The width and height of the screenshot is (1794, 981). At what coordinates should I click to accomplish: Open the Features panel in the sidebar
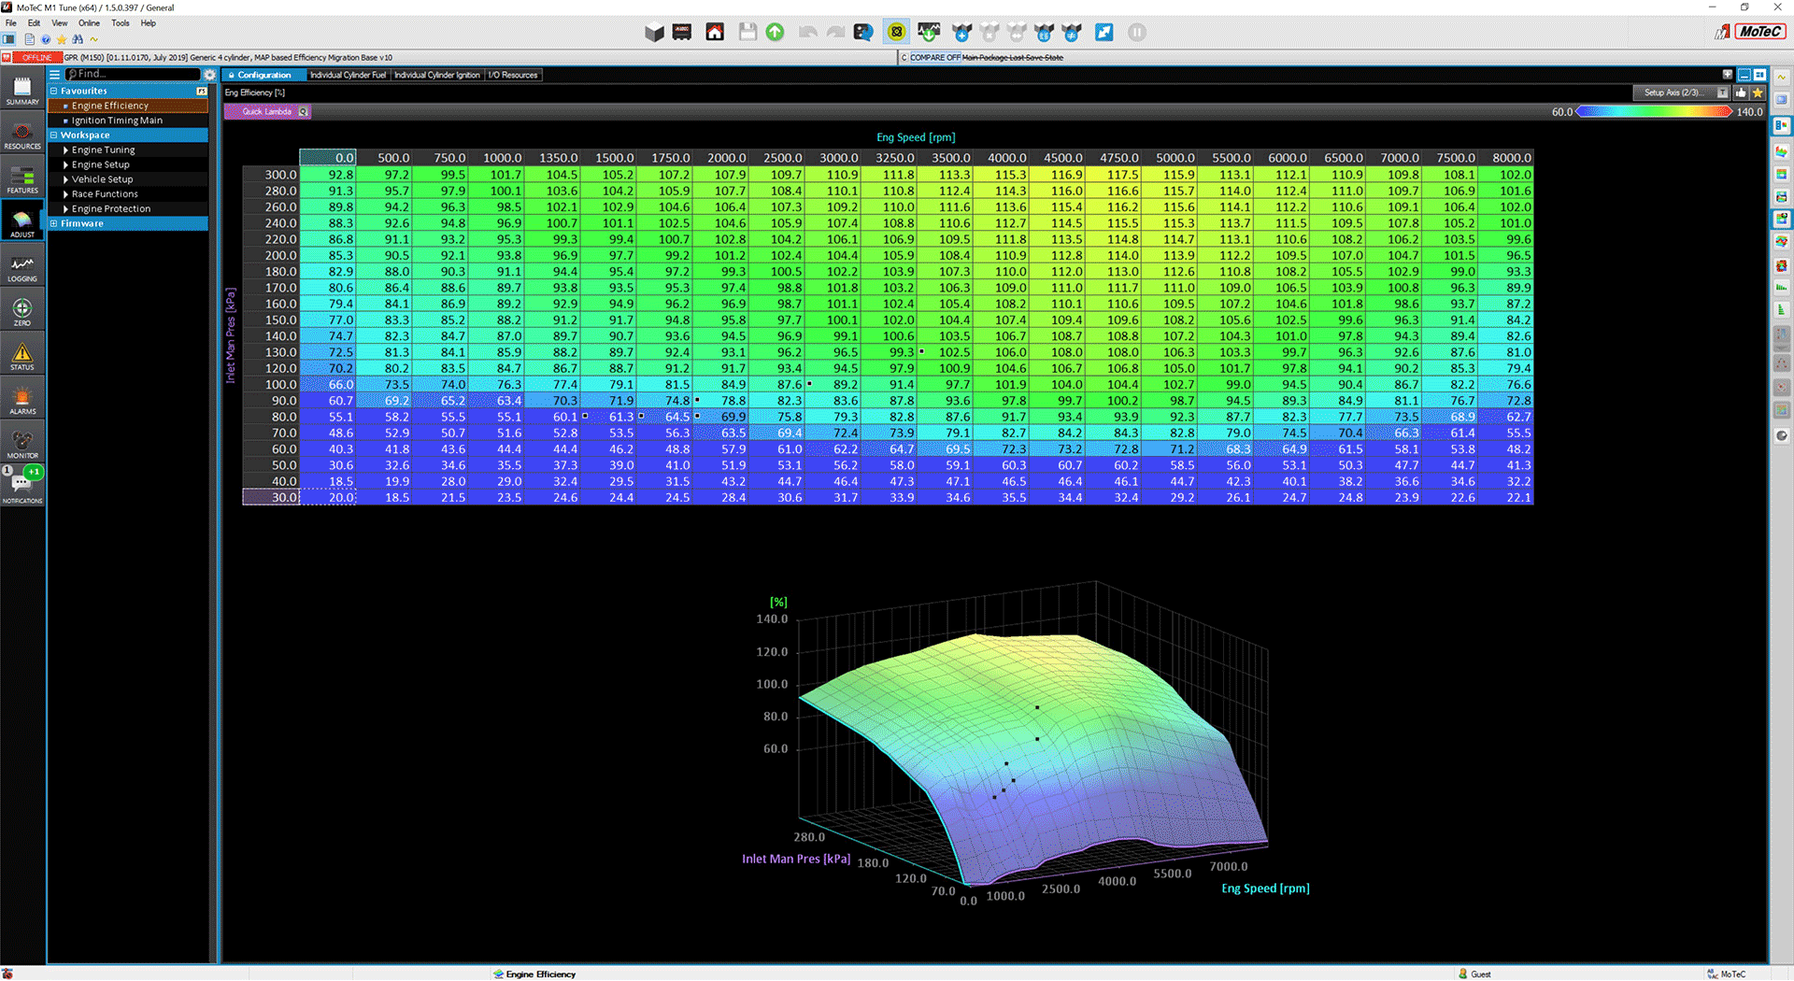point(22,179)
